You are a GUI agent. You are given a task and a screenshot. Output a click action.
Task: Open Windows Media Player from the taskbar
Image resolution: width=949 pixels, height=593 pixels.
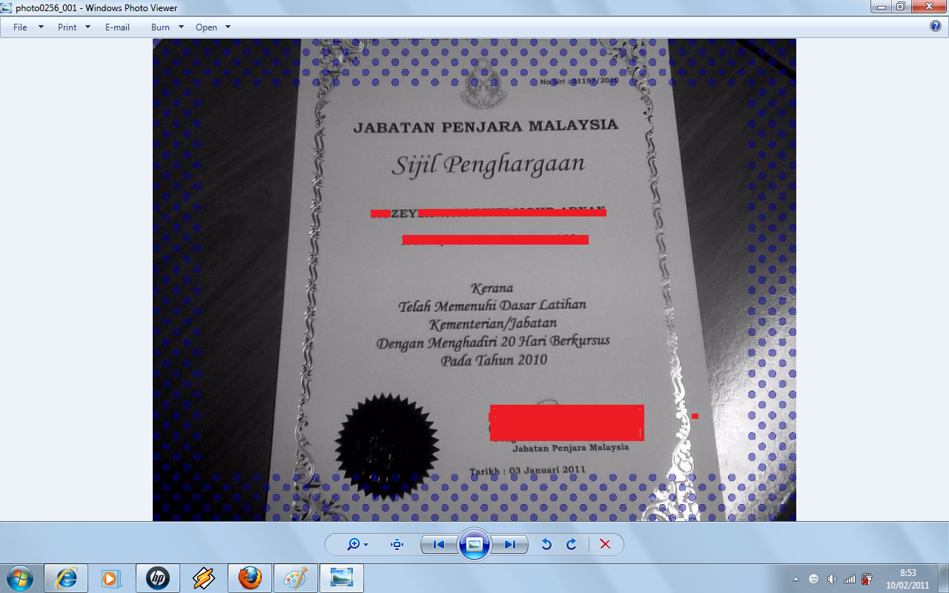tap(111, 578)
